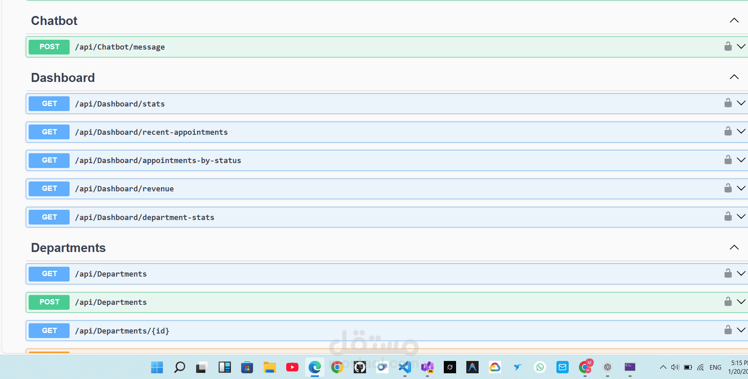This screenshot has width=748, height=379.
Task: Click the battery tray icon
Action: pyautogui.click(x=688, y=367)
